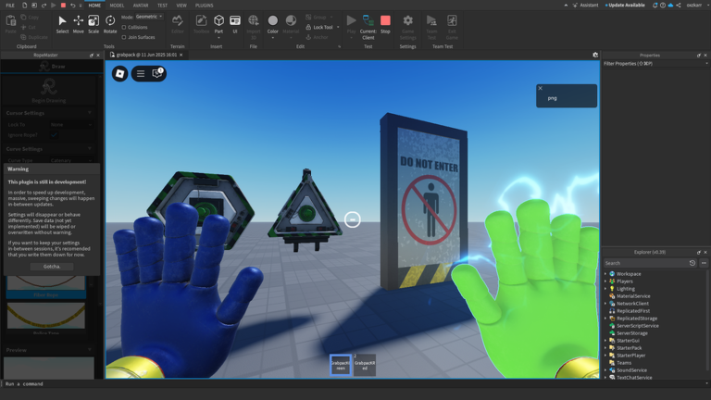Click the undo arrow in quick access bar
This screenshot has height=400, width=711.
click(x=72, y=6)
